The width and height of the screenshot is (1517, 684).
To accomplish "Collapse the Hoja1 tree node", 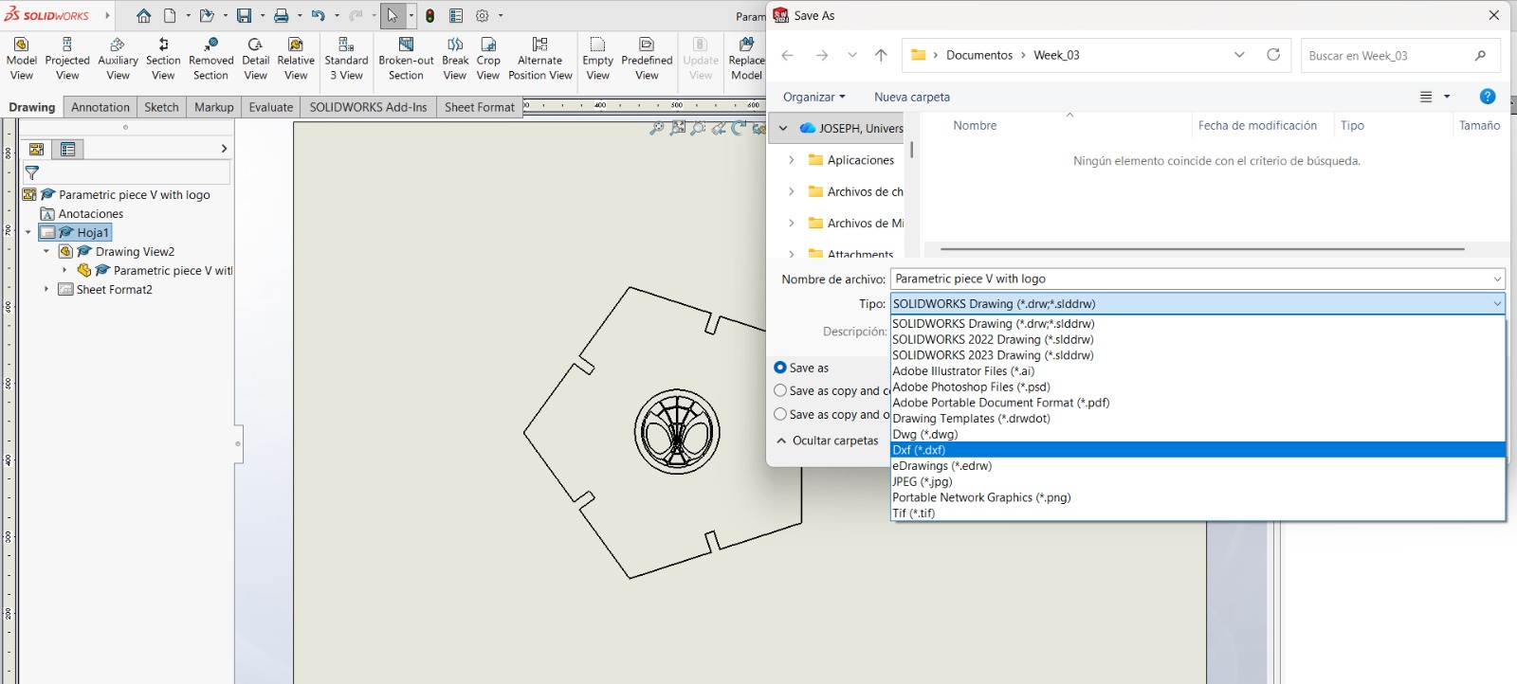I will coord(28,232).
